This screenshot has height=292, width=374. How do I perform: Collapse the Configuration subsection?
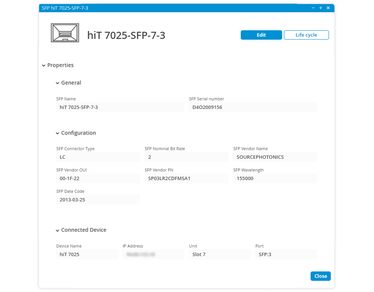58,133
